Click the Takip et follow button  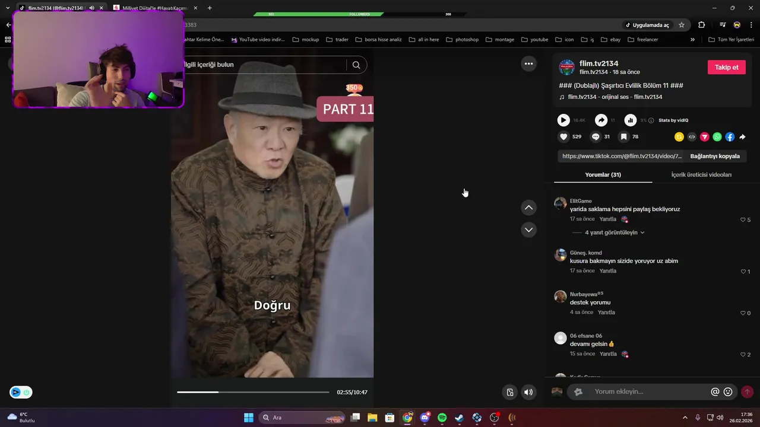pyautogui.click(x=726, y=67)
